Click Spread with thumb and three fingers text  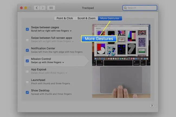coord(51,94)
